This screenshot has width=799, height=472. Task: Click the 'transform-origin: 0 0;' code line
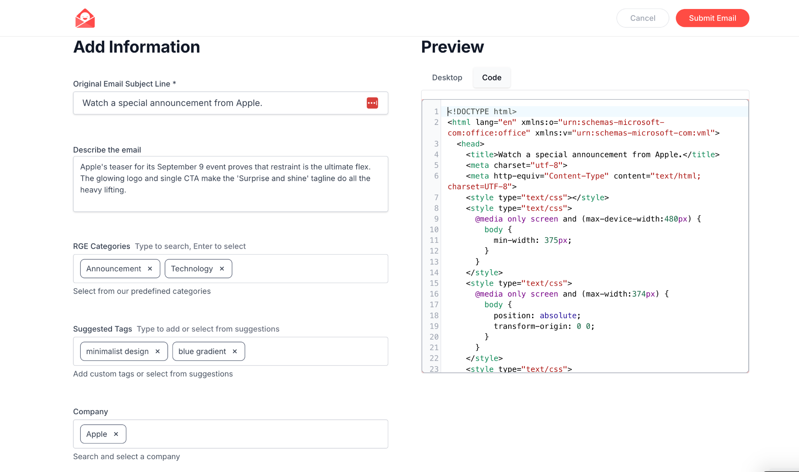544,326
